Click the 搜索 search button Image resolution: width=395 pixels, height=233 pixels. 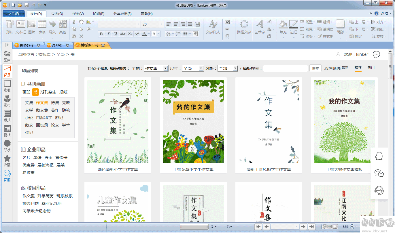tap(315, 68)
